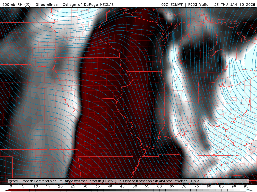
Task: Click the colorbar value label "35"
Action: (98, 186)
